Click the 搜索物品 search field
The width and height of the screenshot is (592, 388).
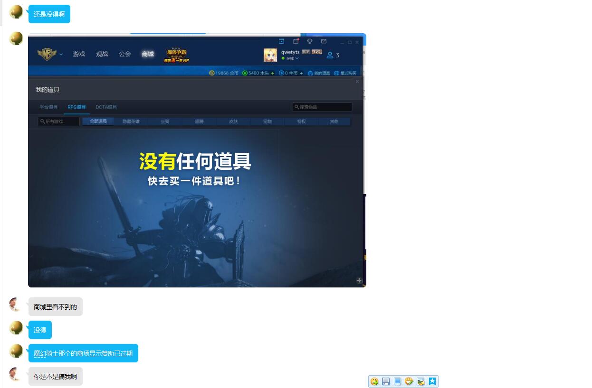point(322,107)
